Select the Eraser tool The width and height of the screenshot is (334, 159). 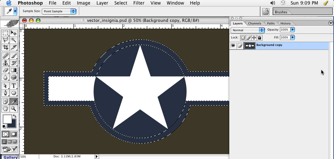point(5,70)
